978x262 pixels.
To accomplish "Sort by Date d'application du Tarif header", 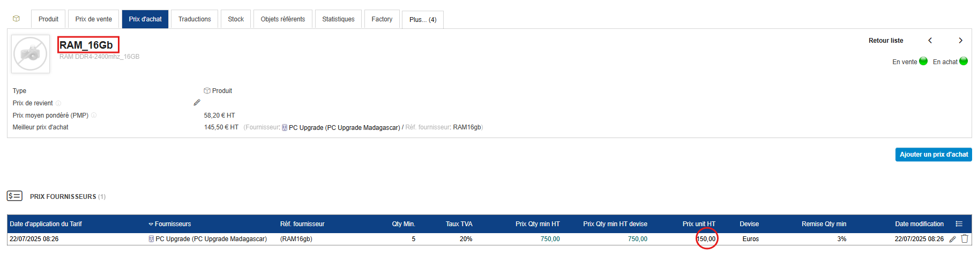I will pyautogui.click(x=46, y=224).
